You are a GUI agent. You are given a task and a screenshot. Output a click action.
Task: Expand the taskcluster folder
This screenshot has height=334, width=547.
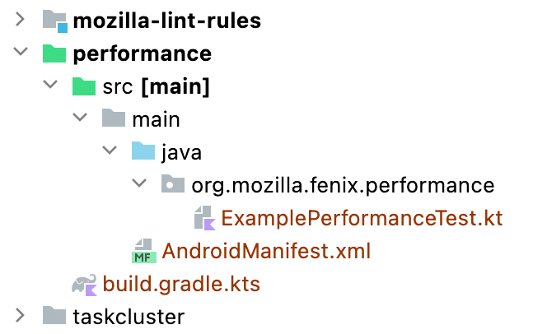(x=21, y=316)
